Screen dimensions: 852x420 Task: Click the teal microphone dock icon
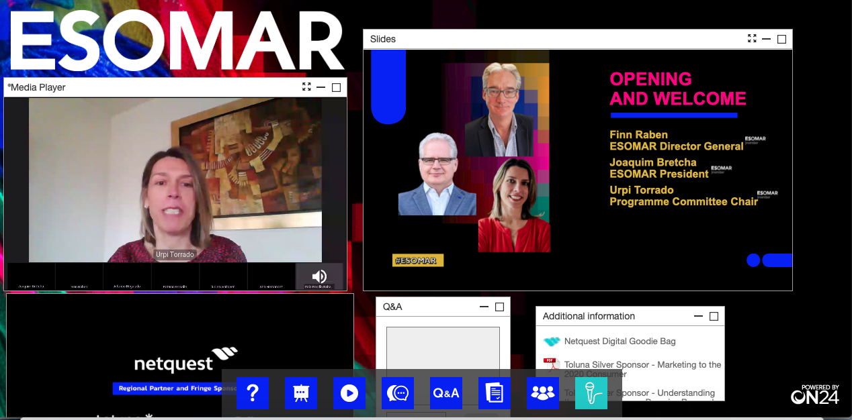591,393
